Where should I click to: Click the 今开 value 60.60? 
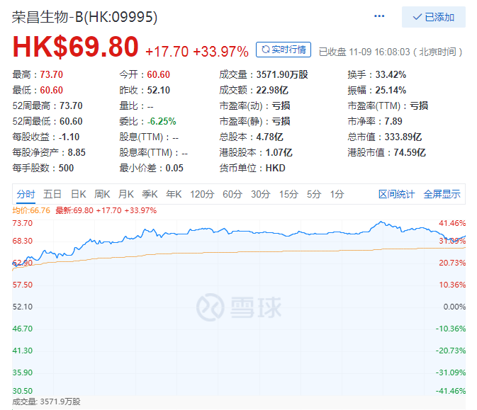(159, 74)
